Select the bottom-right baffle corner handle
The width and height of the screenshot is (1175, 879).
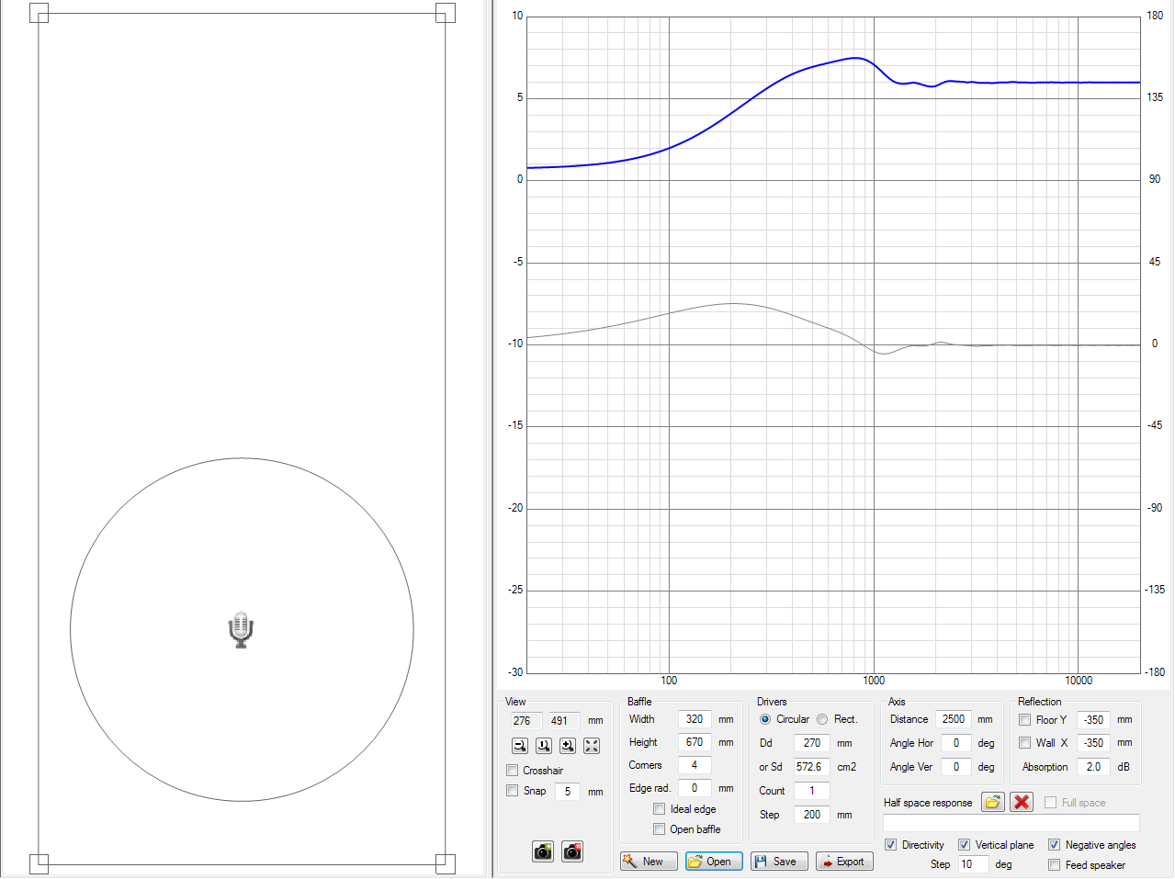[445, 863]
